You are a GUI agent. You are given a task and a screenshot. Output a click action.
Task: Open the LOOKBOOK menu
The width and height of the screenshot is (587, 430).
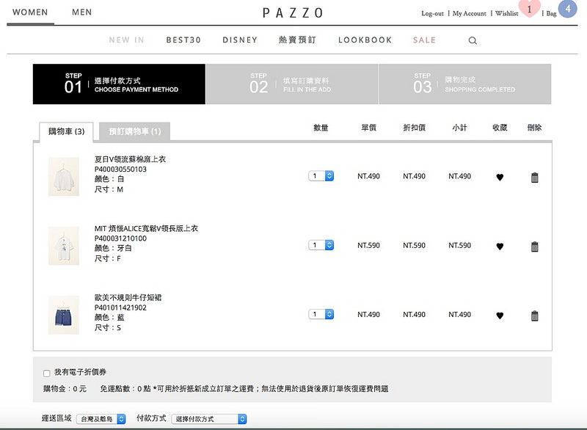365,40
